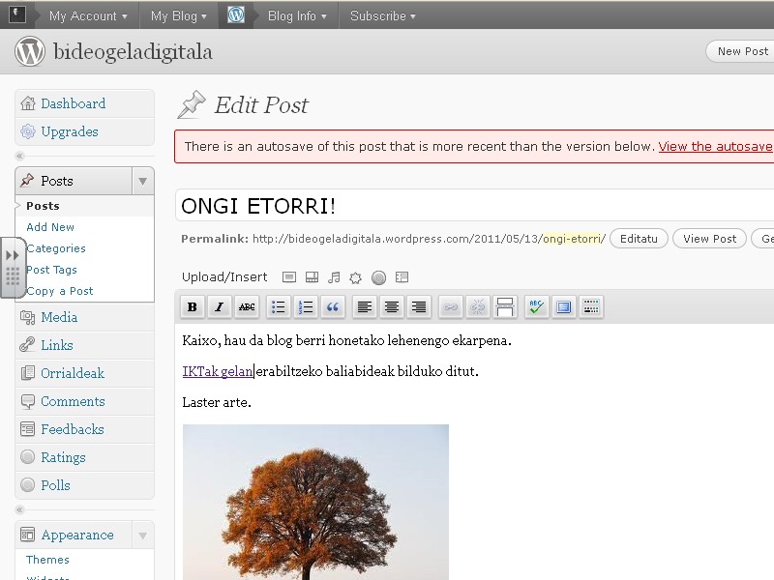The height and width of the screenshot is (580, 774).
Task: Open Themes under Appearance
Action: tap(47, 560)
